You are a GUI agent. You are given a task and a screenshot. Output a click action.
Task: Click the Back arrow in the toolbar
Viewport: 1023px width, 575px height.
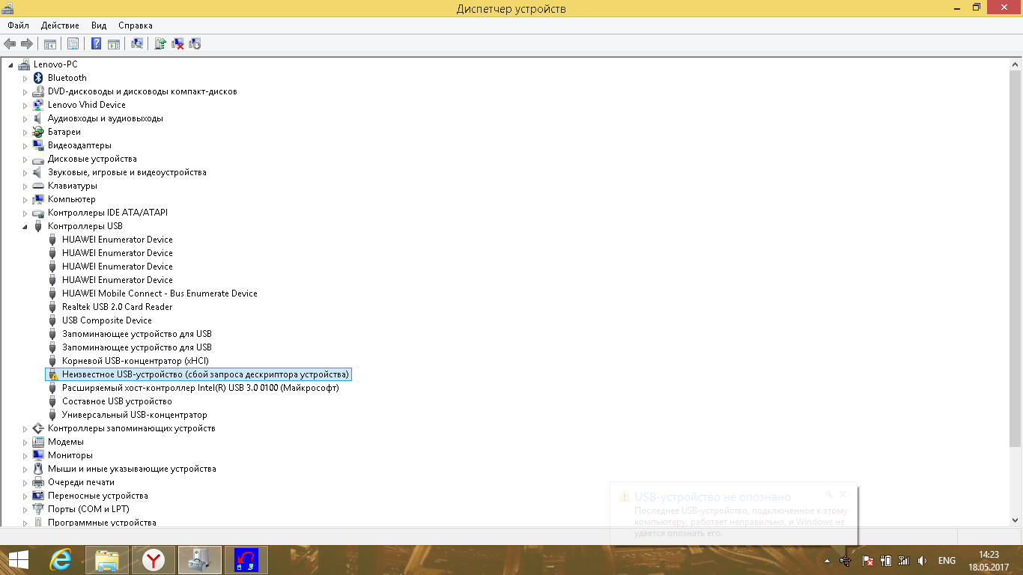pyautogui.click(x=10, y=44)
